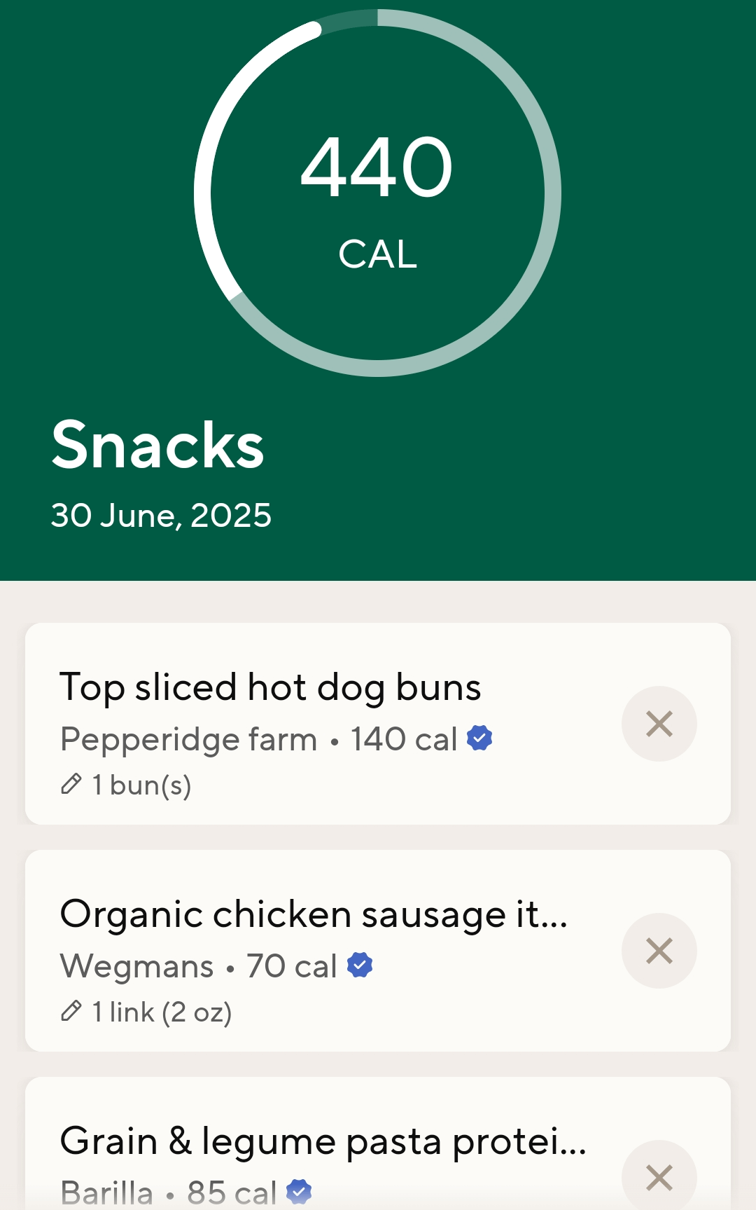Remove the Grain & legume pasta entry
The image size is (756, 1210).
pyautogui.click(x=659, y=1177)
